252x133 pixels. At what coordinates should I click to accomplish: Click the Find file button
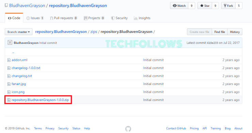[x=220, y=32]
